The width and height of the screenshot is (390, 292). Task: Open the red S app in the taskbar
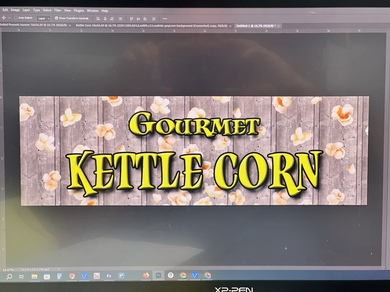pos(97,276)
